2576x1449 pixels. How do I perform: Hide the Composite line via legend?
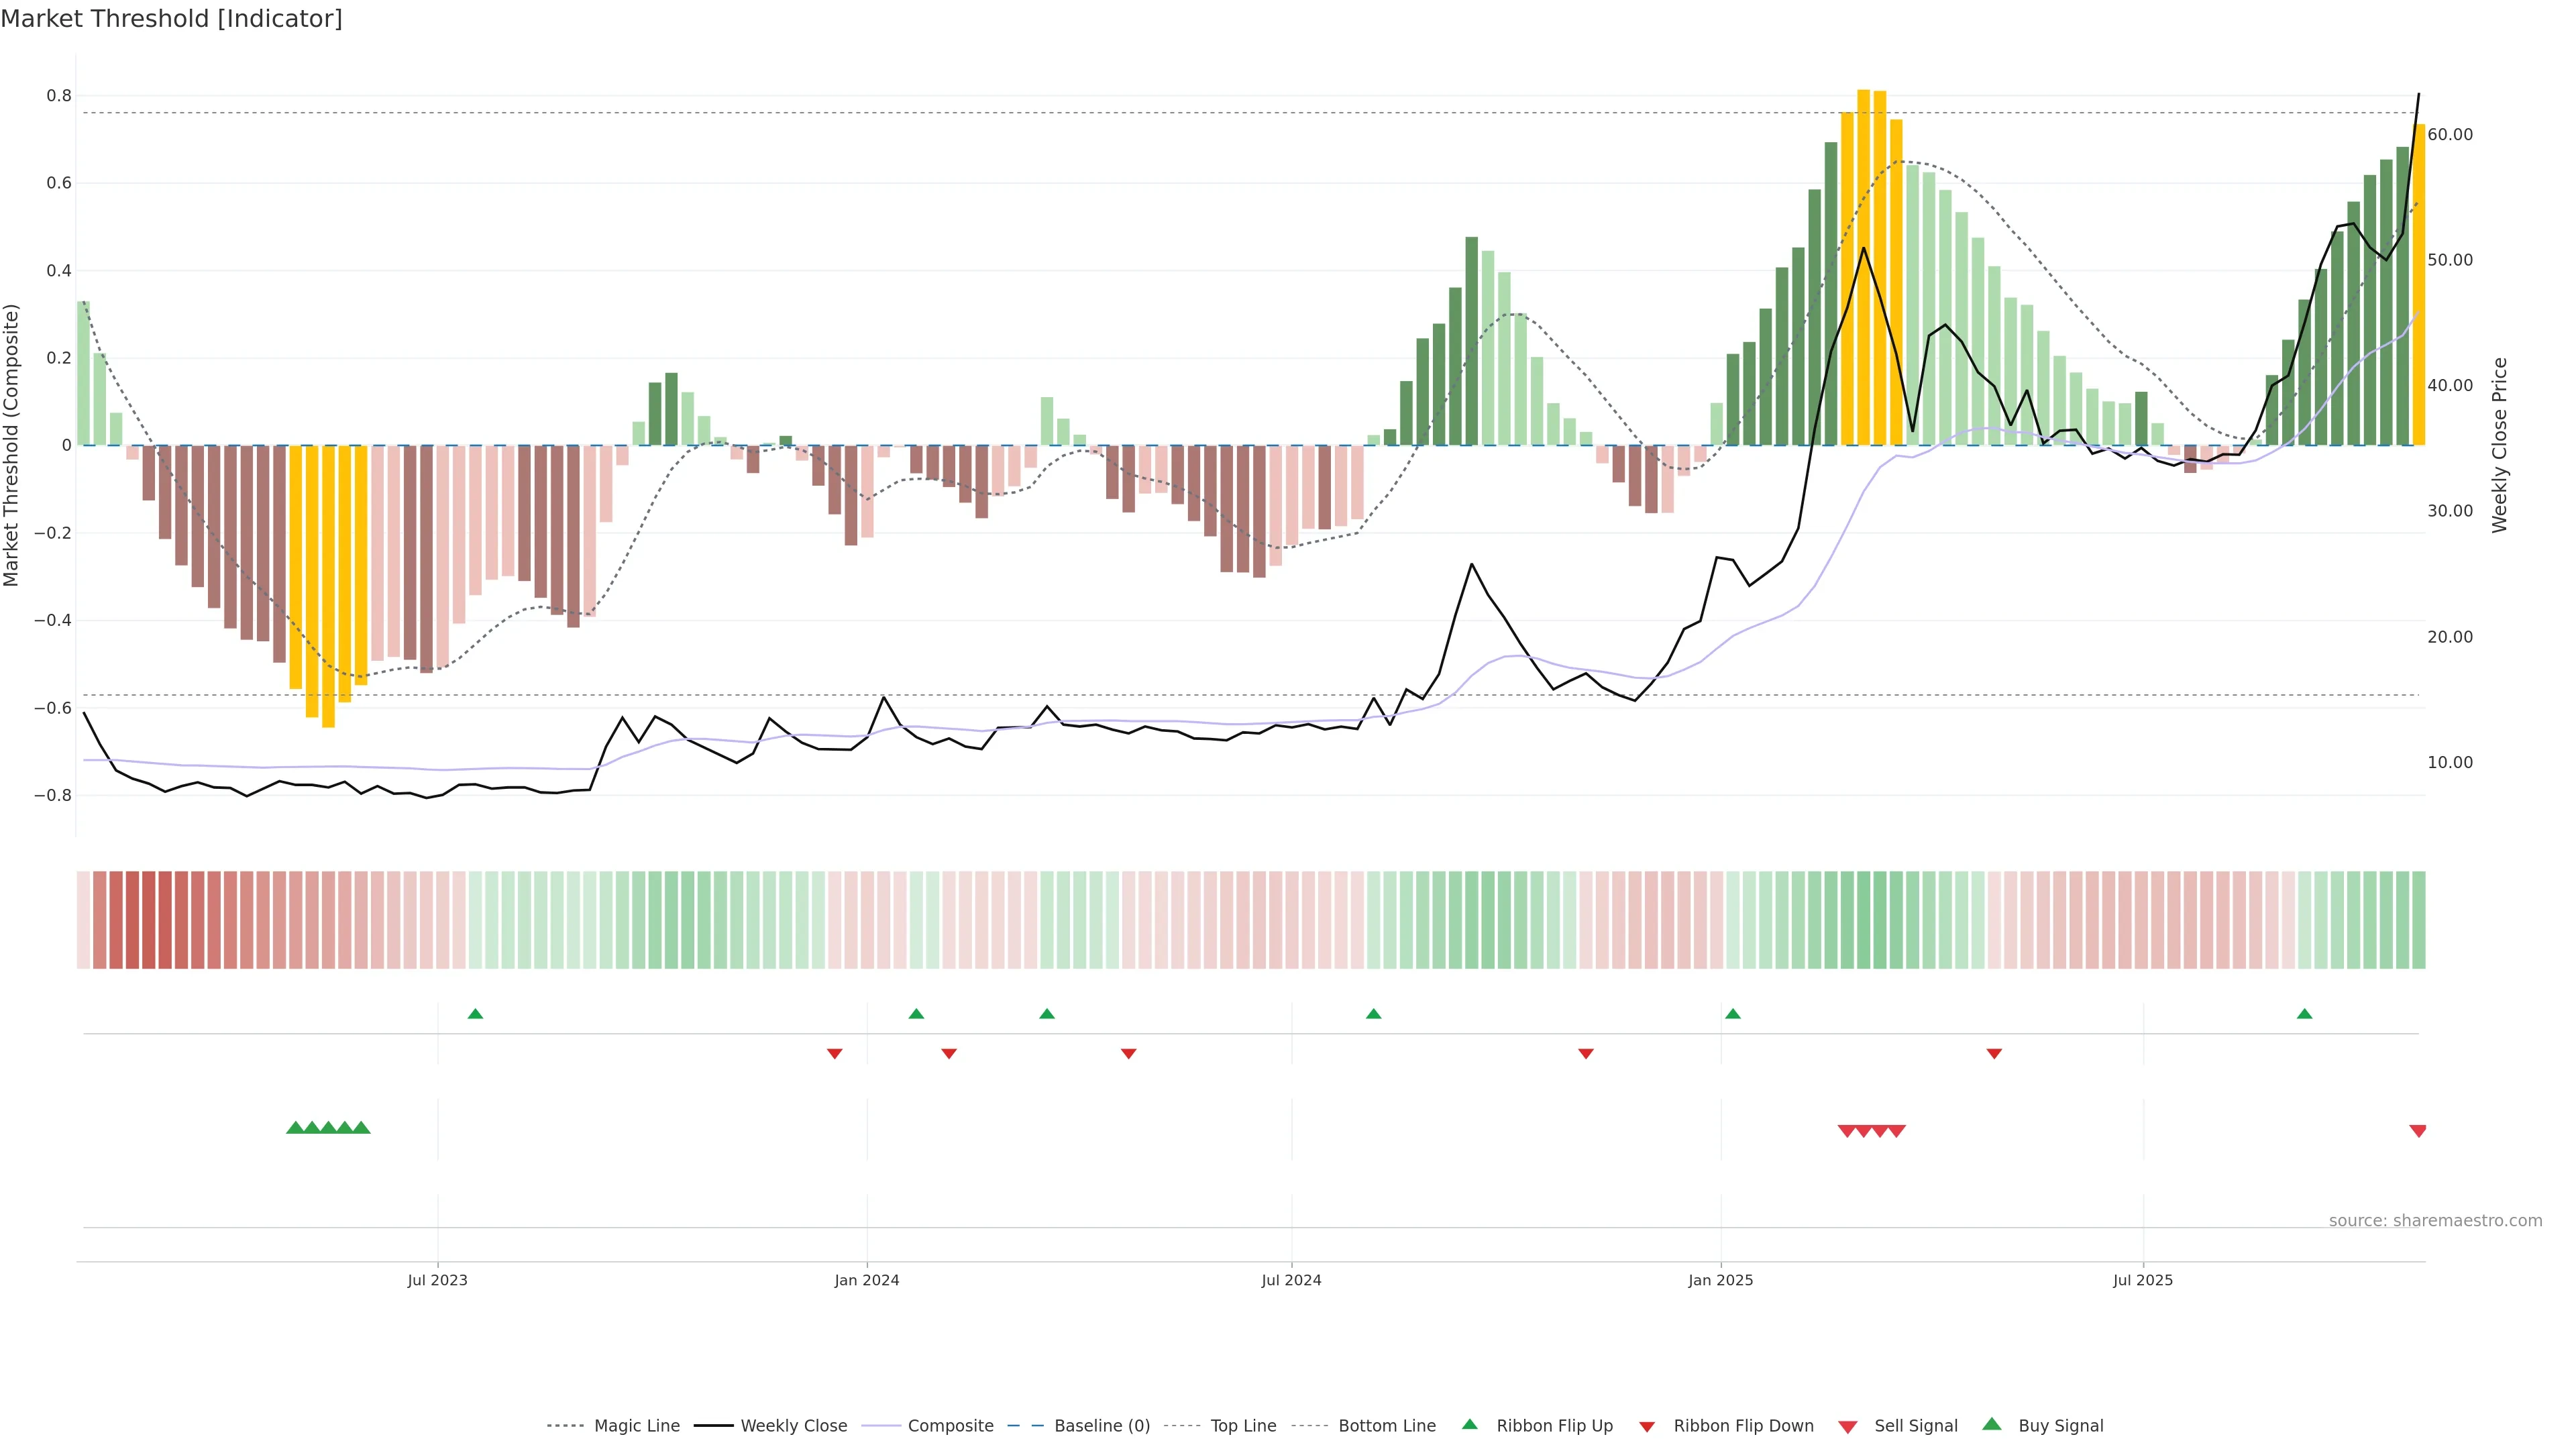950,1426
